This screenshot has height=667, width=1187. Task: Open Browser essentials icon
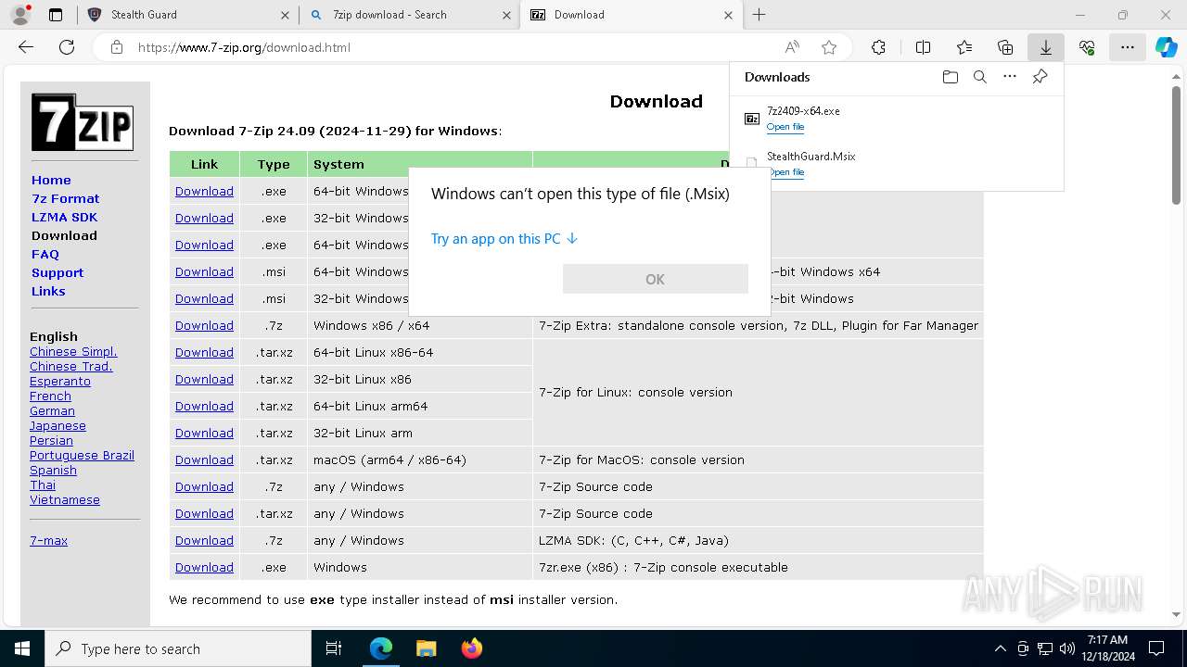[x=1087, y=47]
